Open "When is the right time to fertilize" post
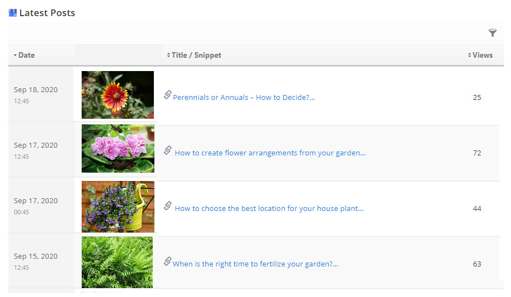 click(x=255, y=264)
